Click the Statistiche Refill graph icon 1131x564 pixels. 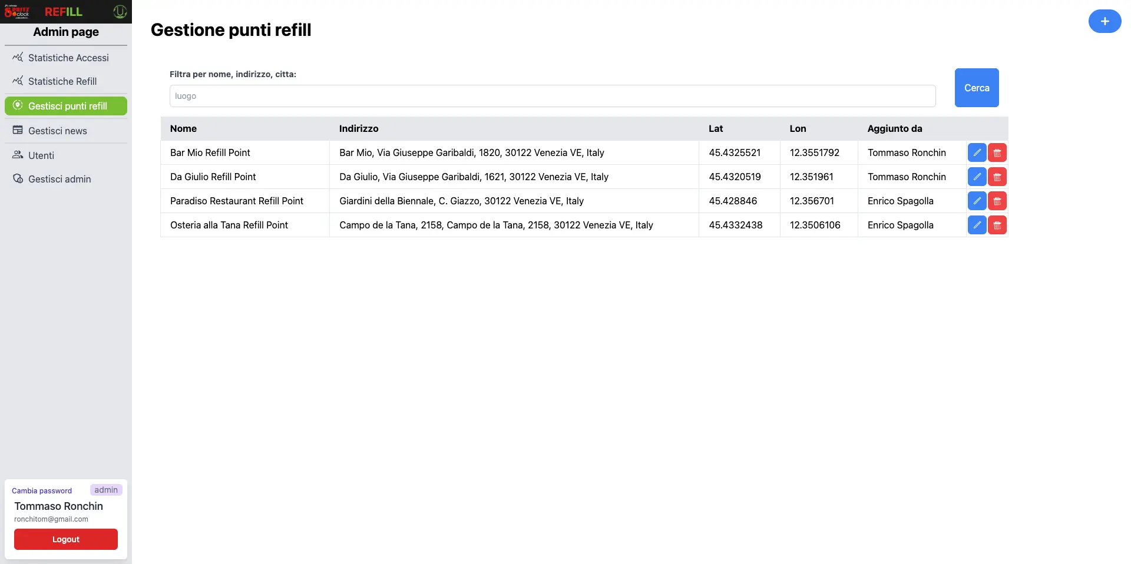point(18,81)
